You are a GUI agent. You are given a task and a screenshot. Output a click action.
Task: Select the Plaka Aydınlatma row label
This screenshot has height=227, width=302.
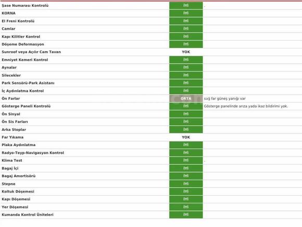click(19, 145)
